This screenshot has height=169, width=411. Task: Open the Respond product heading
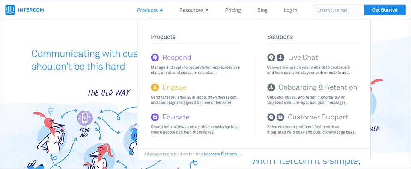tap(177, 58)
